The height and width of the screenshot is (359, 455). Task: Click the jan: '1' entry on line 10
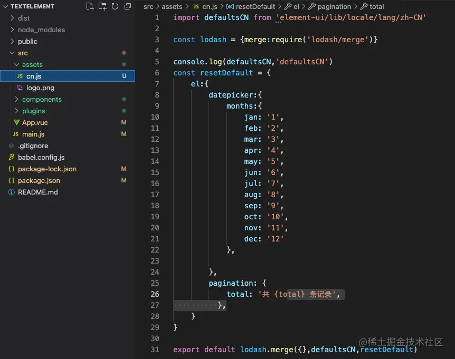(264, 117)
